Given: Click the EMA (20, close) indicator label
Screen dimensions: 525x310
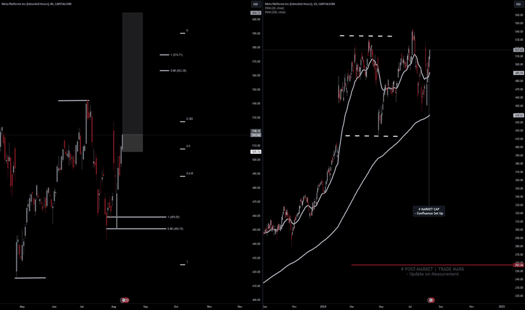Looking at the screenshot, I should tap(274, 8).
